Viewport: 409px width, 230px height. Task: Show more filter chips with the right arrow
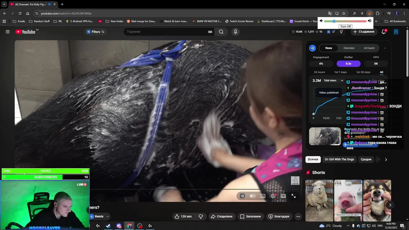point(386,159)
